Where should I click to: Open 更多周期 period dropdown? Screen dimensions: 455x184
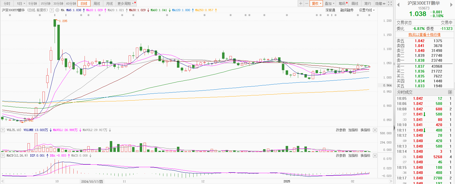(x=126, y=4)
